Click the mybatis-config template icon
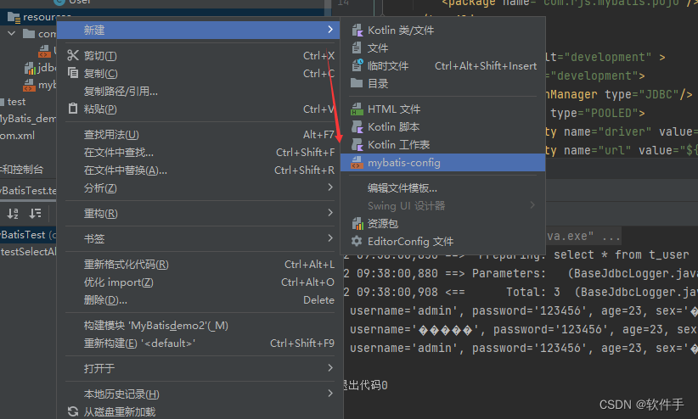This screenshot has height=419, width=698. pos(357,162)
